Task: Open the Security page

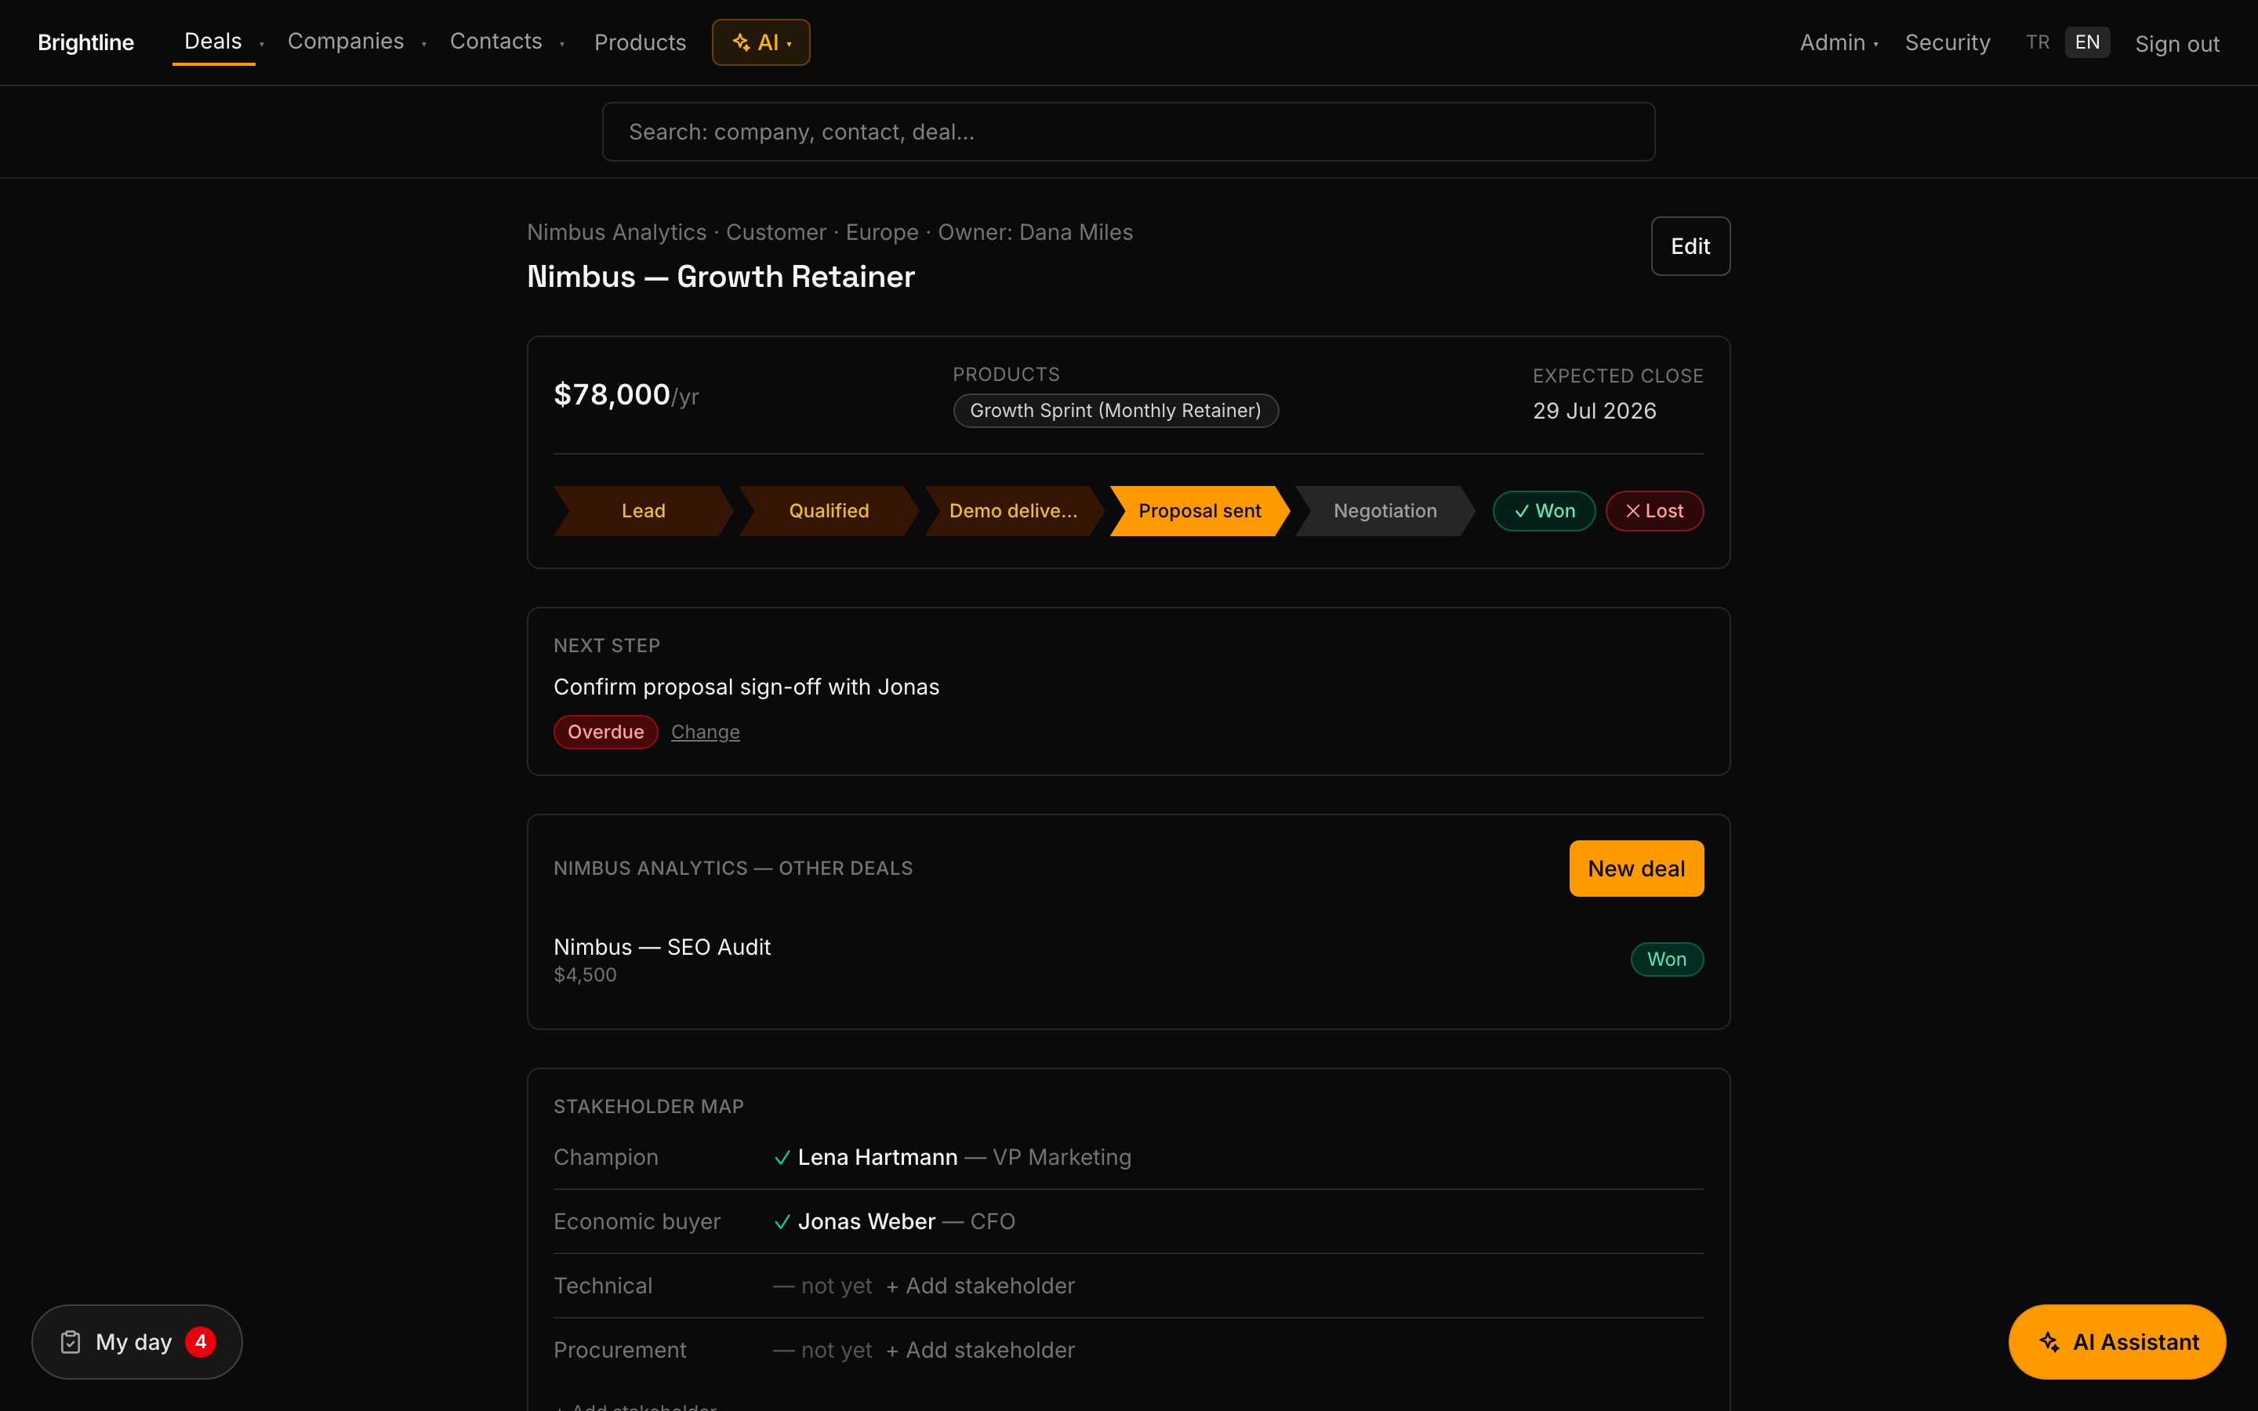Action: [1948, 43]
